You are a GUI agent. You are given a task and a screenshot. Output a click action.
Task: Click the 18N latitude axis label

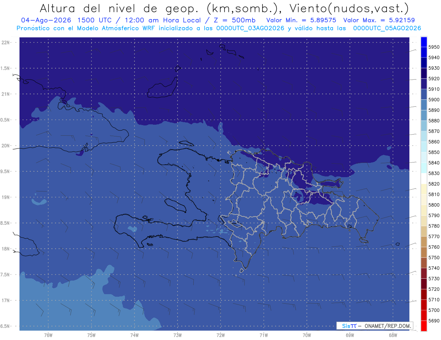point(6,249)
